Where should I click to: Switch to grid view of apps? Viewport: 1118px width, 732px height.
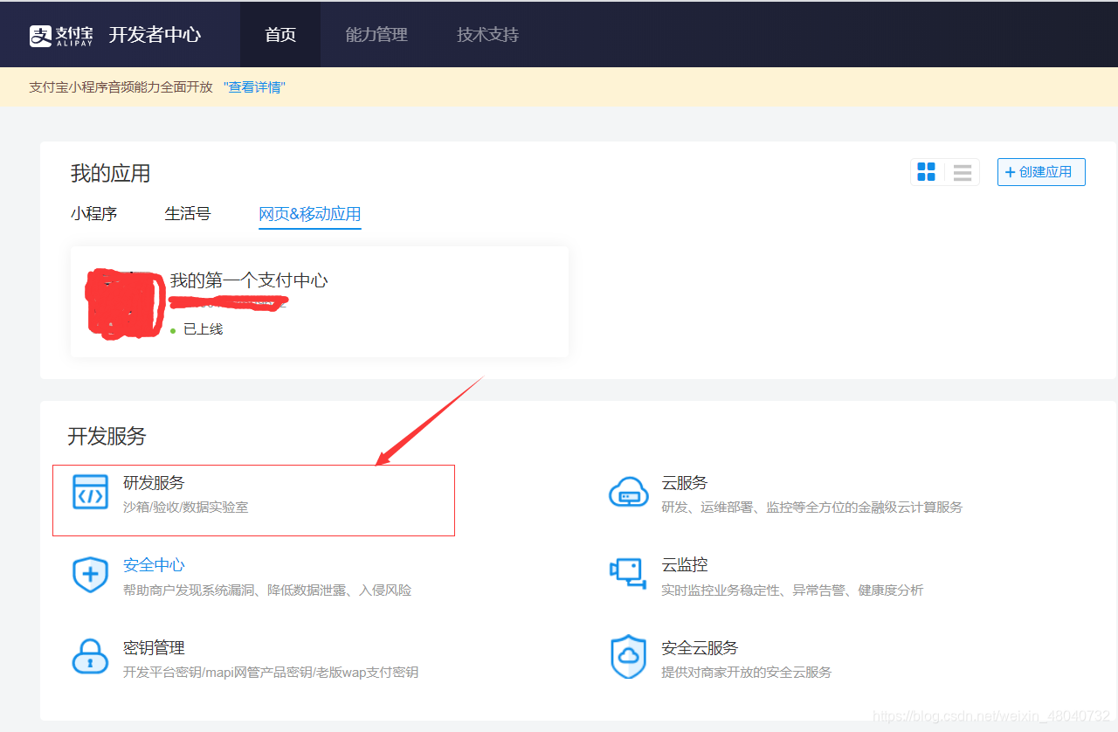[927, 172]
